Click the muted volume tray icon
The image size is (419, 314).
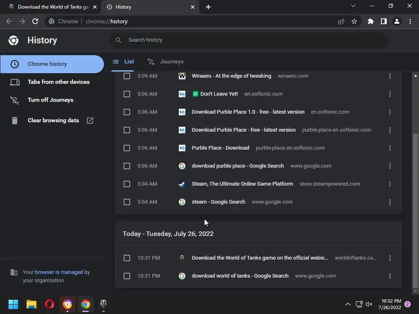pyautogui.click(x=369, y=304)
